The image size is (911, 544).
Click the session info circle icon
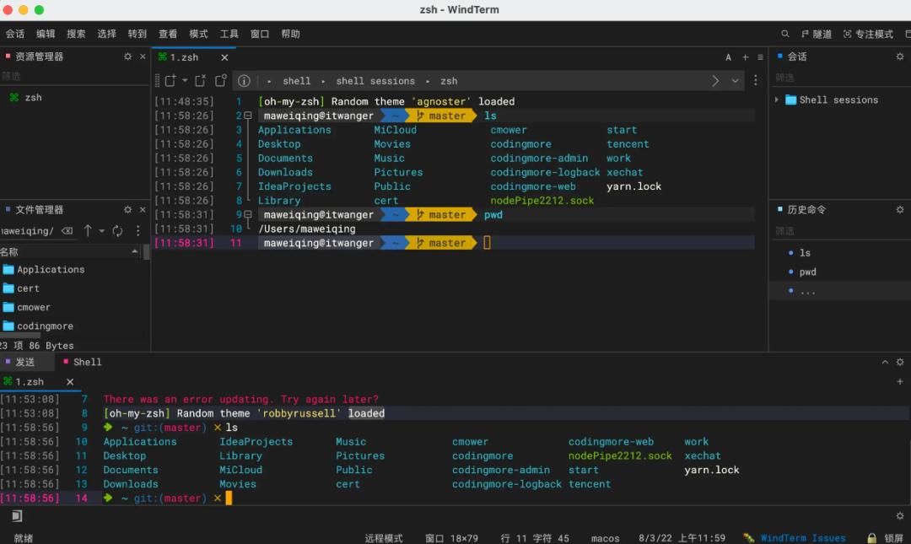coord(244,81)
